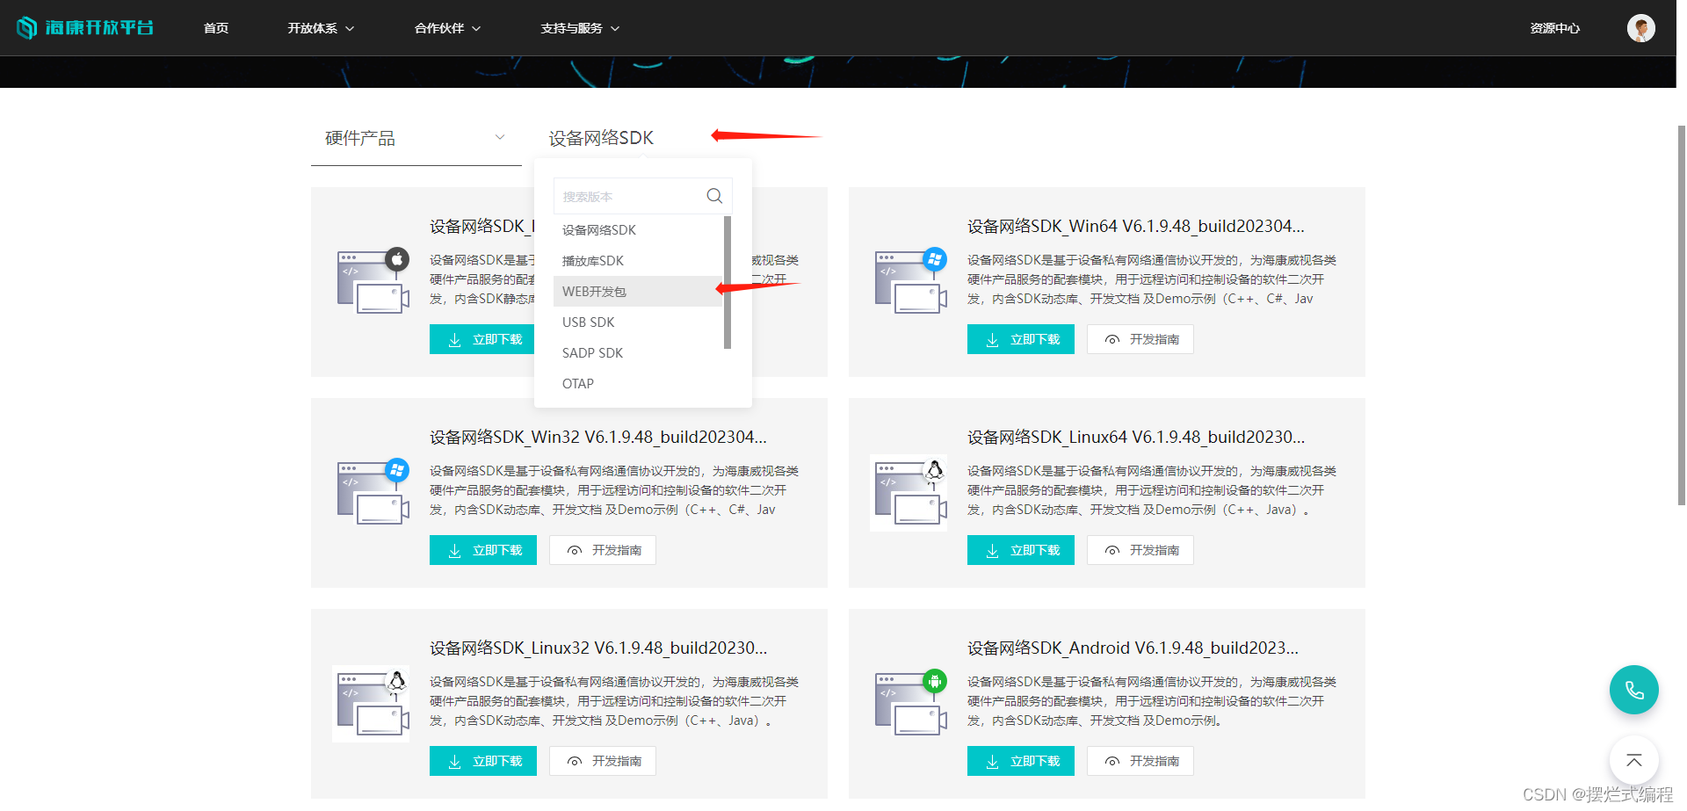Click the Linux64 SDK card illustration
Image resolution: width=1687 pixels, height=811 pixels.
click(909, 493)
